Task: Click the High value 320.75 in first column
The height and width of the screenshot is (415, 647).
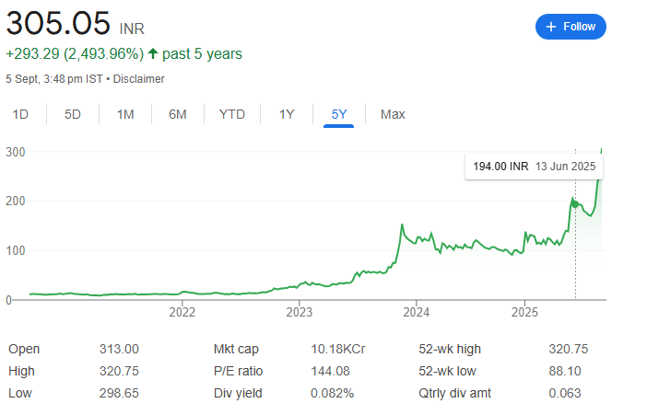Action: 119,371
